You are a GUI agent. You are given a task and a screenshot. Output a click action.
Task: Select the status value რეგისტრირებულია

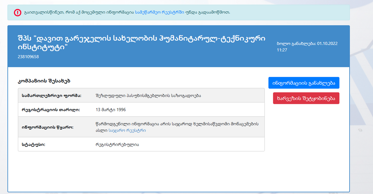point(117,145)
